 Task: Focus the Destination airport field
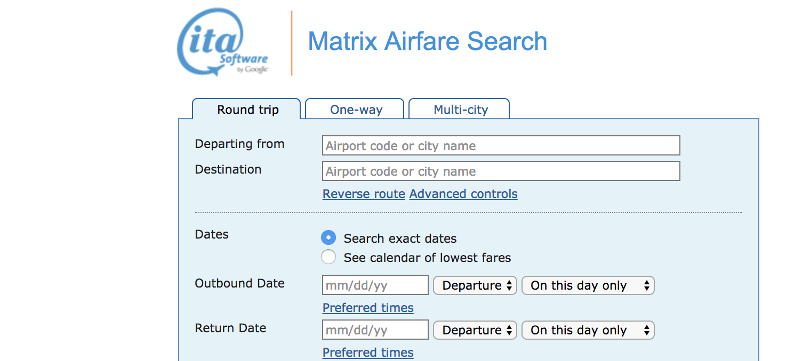coord(501,171)
